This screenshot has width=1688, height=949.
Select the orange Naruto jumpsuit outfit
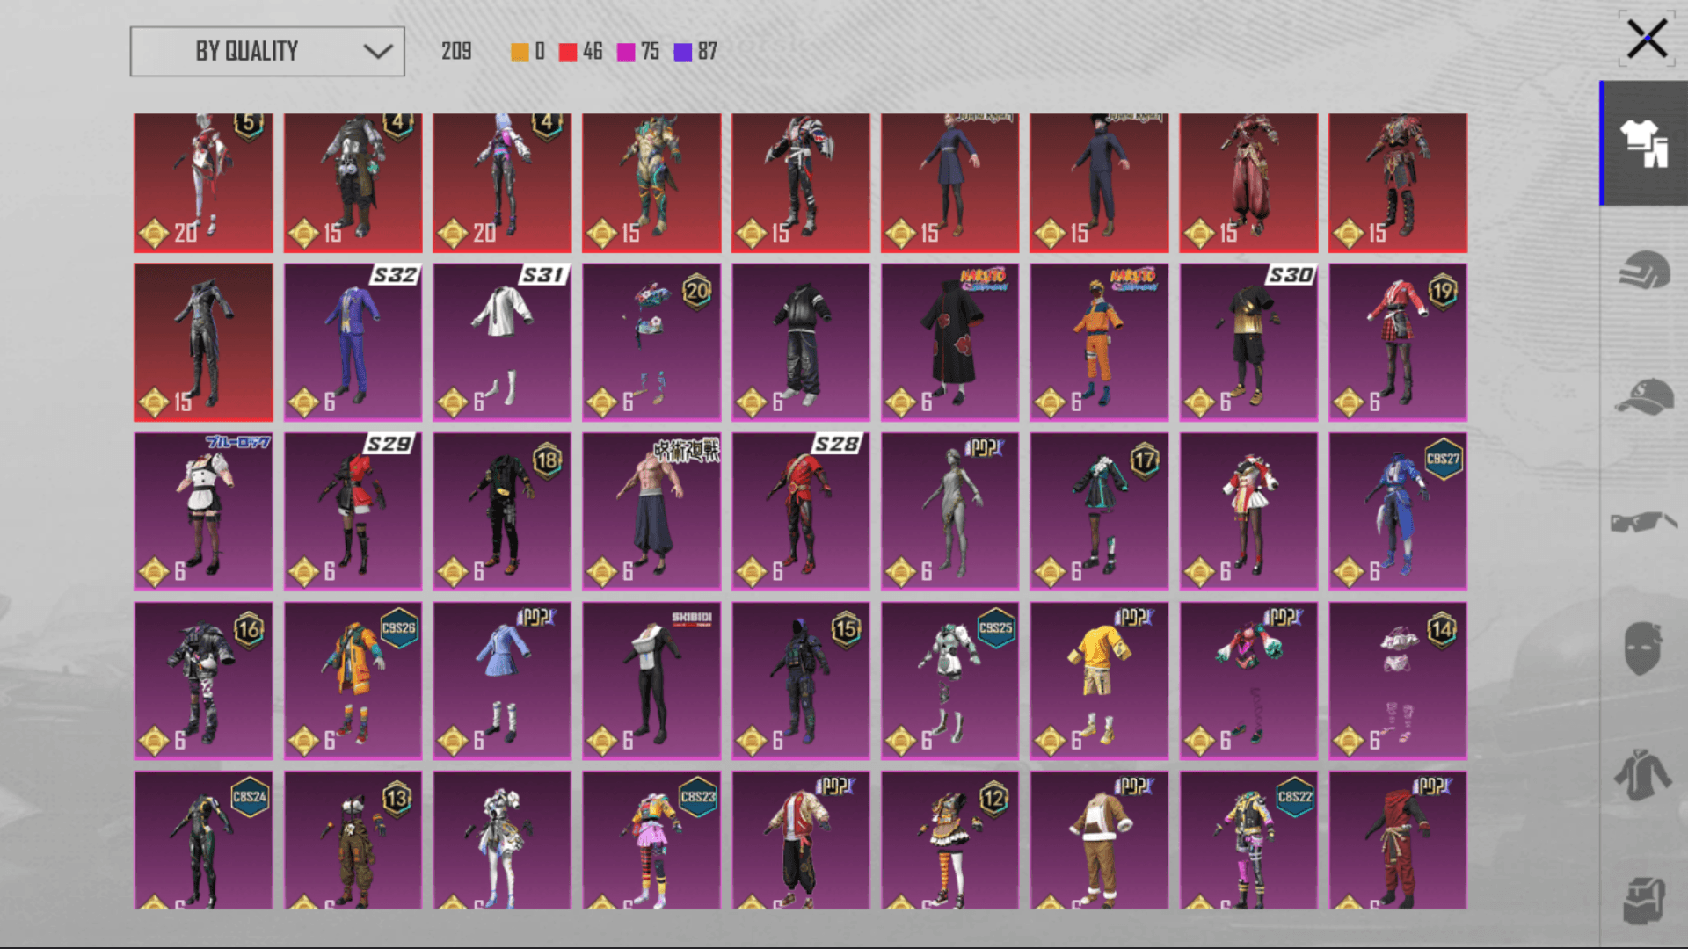click(1099, 342)
